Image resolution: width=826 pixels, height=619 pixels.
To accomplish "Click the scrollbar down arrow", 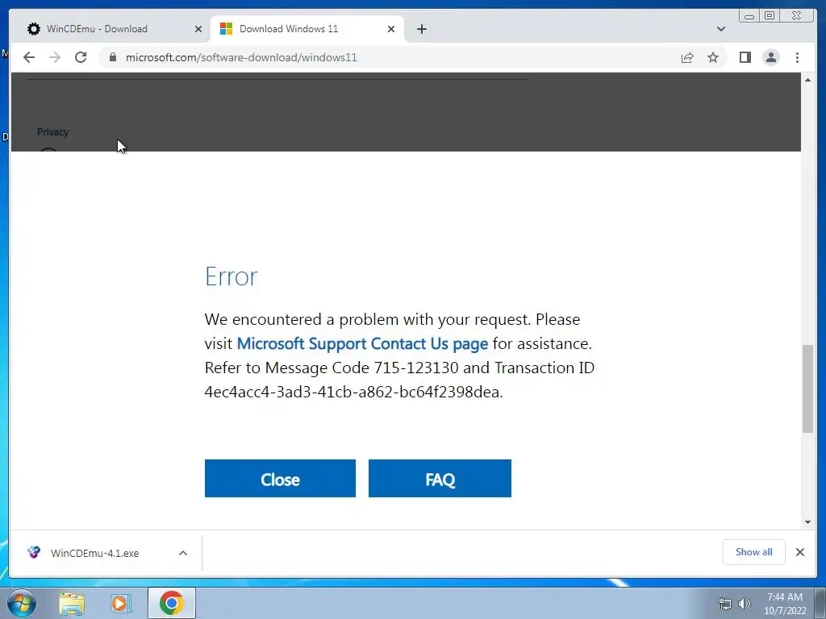I will pos(807,522).
